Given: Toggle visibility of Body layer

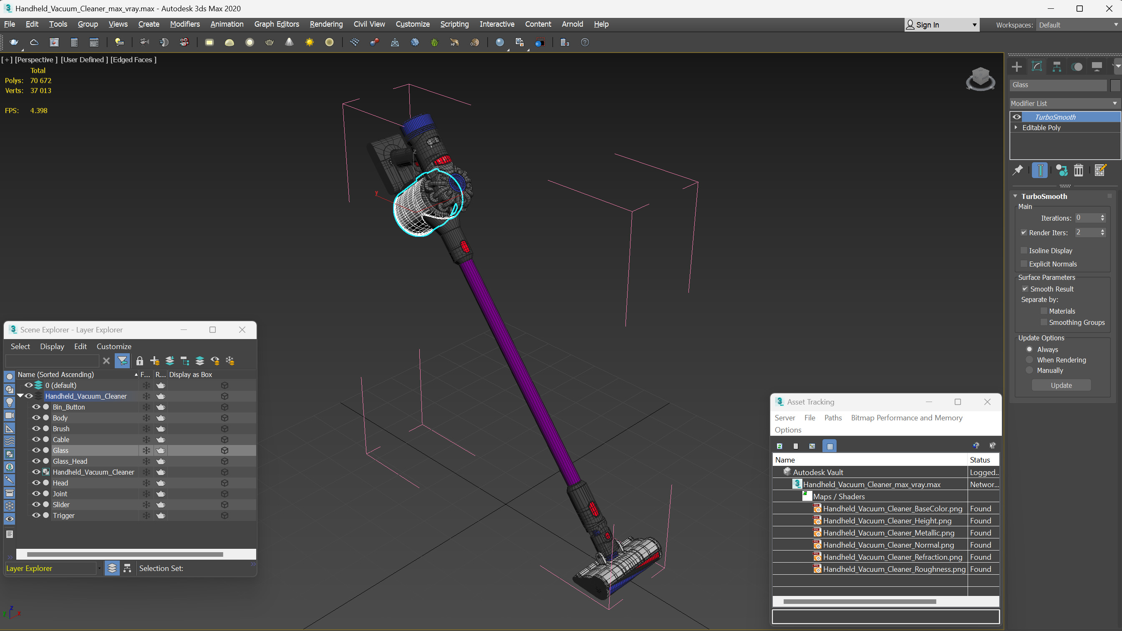Looking at the screenshot, I should (x=37, y=417).
